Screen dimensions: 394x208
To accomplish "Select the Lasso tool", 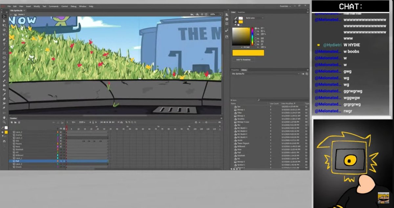I will 4,34.
